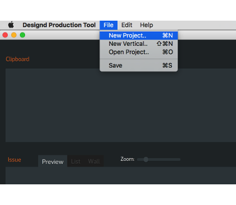Click Save in the File menu
The height and width of the screenshot is (205, 236).
click(x=139, y=66)
